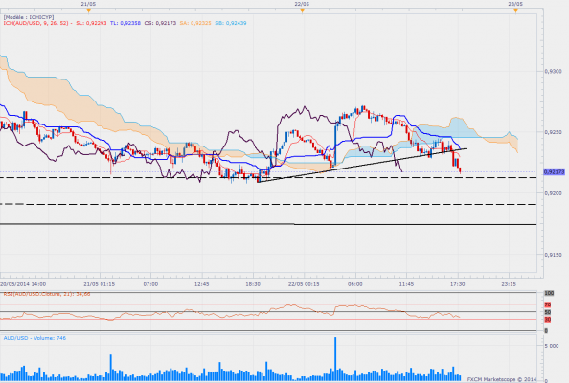Viewport: 569px width, 383px height.
Task: Click the CS: 0,92173 value
Action: coord(160,23)
